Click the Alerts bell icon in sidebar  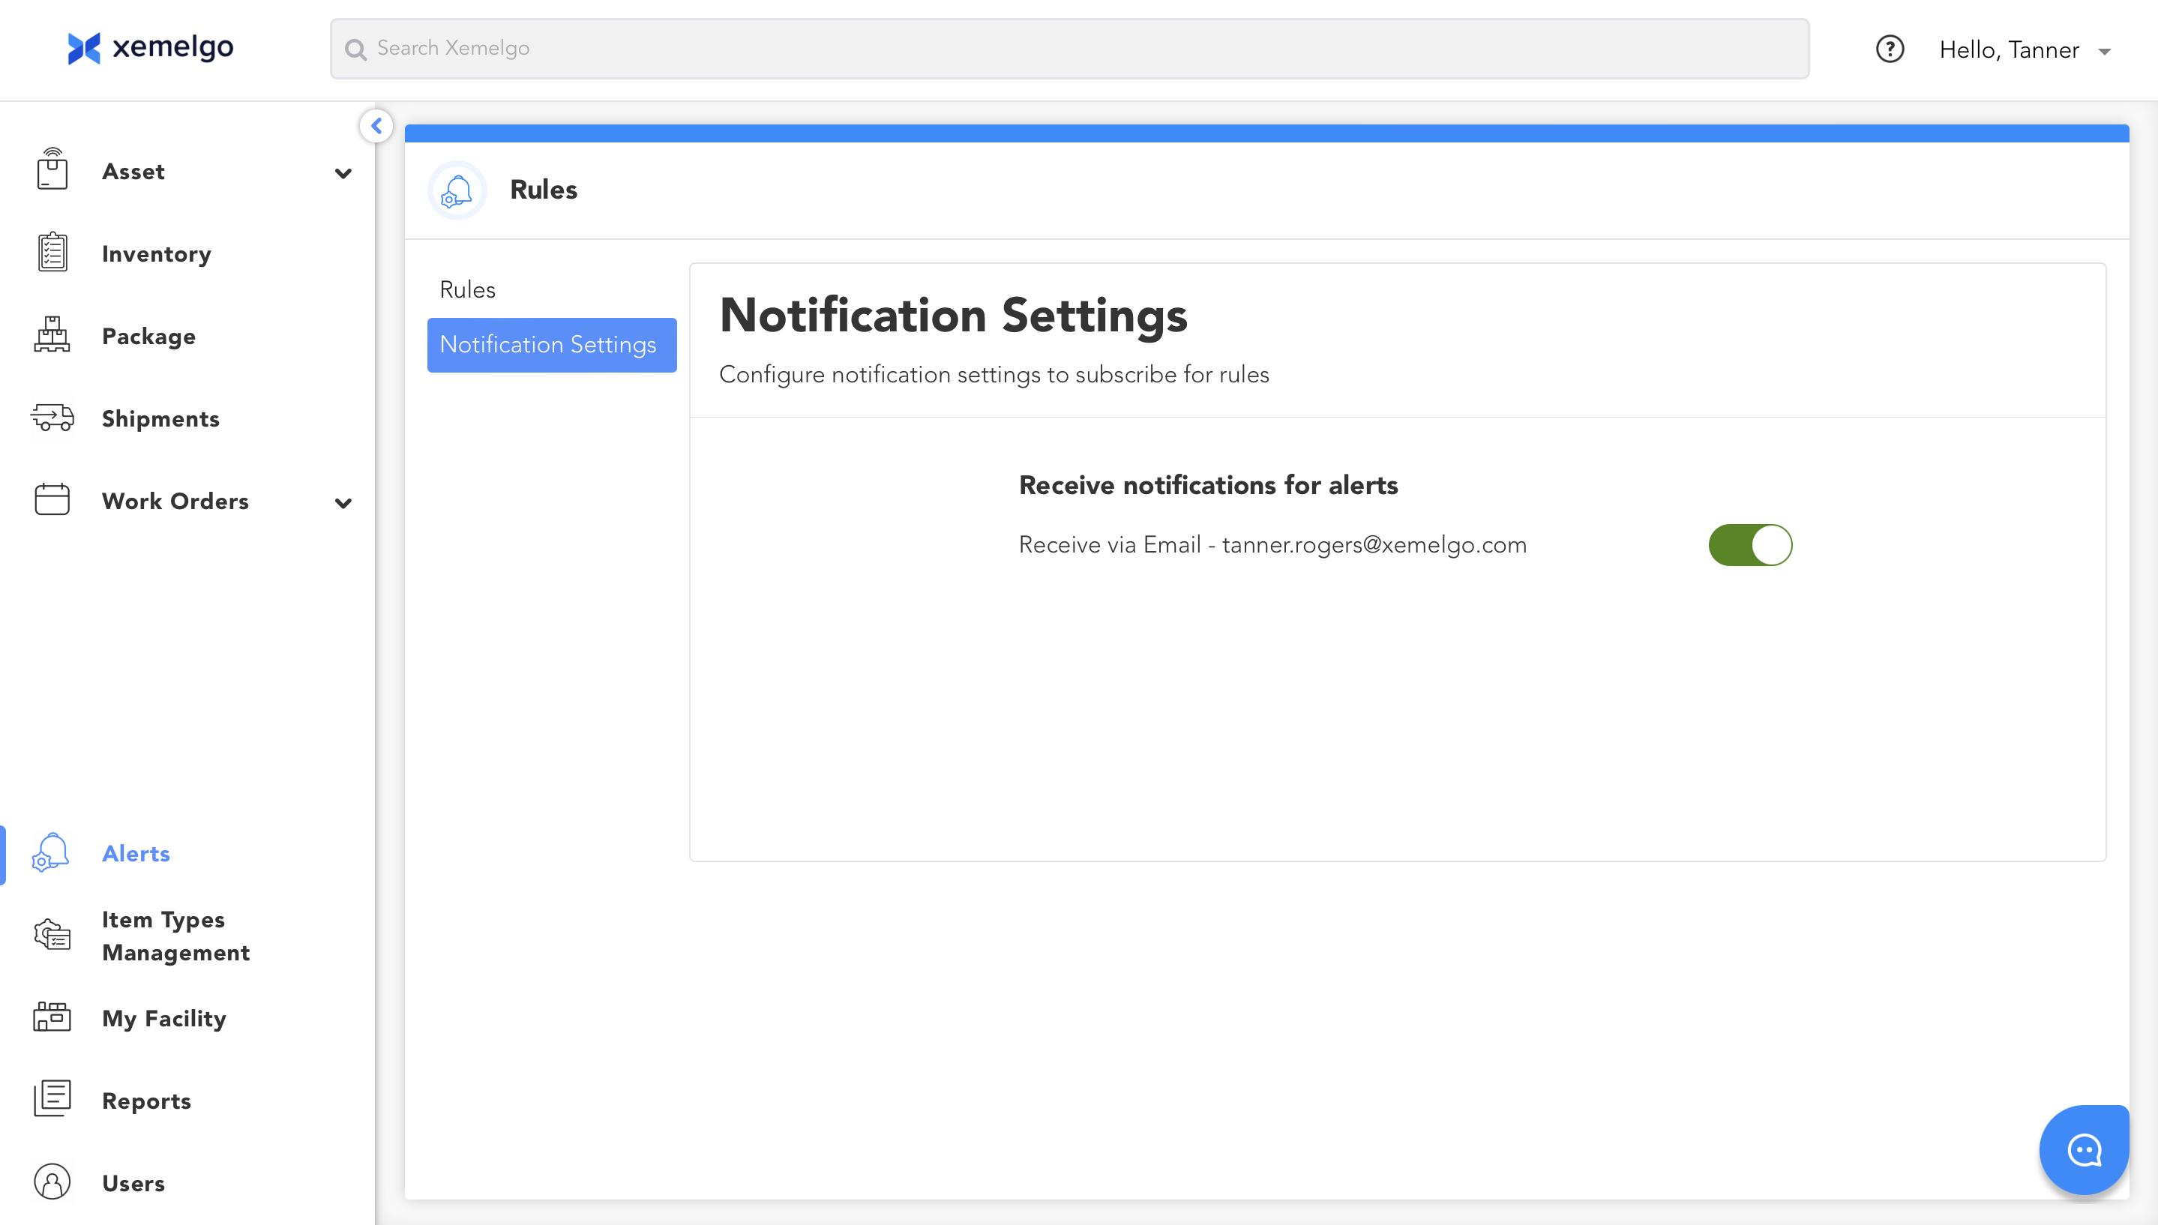(x=50, y=853)
